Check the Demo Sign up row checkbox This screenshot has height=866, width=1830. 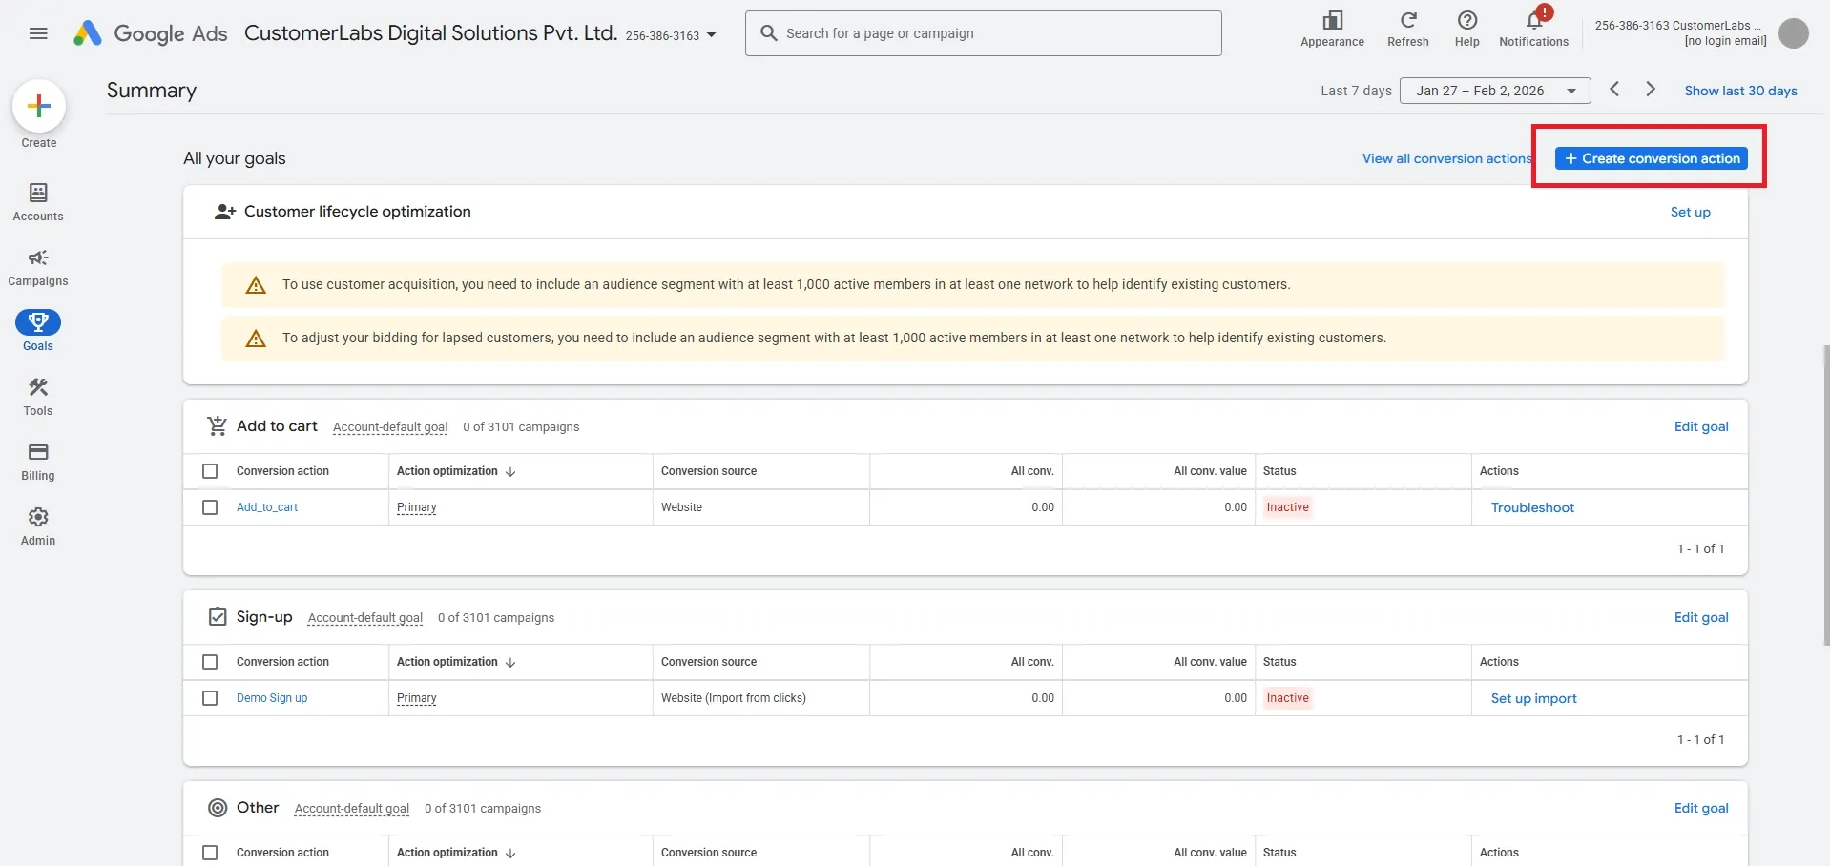click(x=210, y=698)
